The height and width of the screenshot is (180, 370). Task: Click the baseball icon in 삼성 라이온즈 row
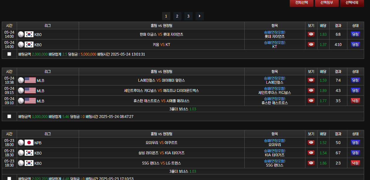[x=21, y=153]
